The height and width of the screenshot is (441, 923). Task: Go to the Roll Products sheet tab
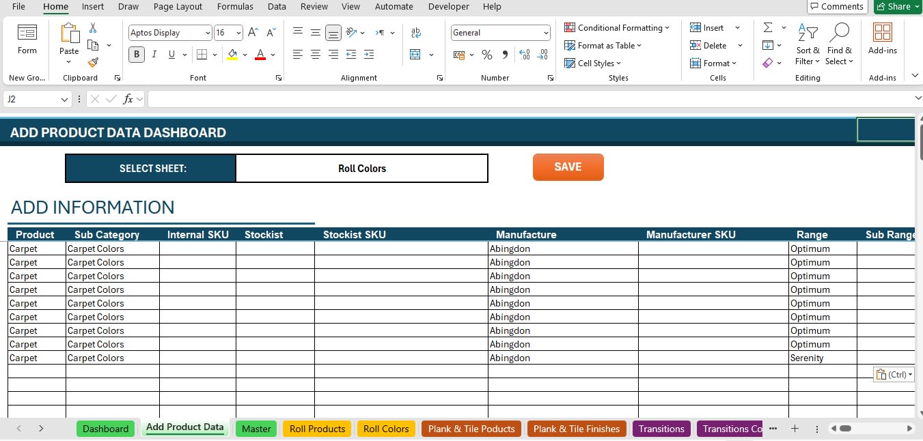click(x=317, y=429)
